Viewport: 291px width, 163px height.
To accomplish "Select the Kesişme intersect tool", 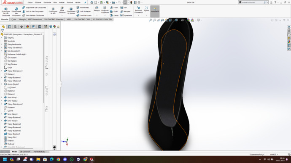I will point(125,11).
